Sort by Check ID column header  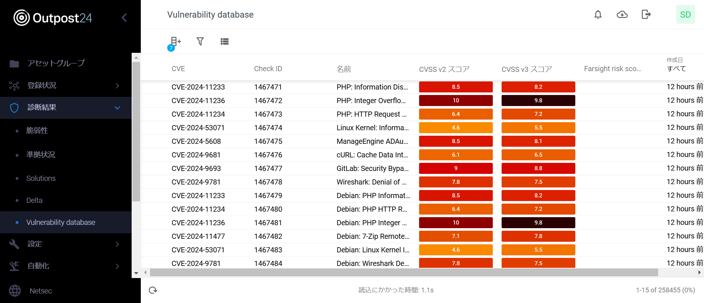268,69
